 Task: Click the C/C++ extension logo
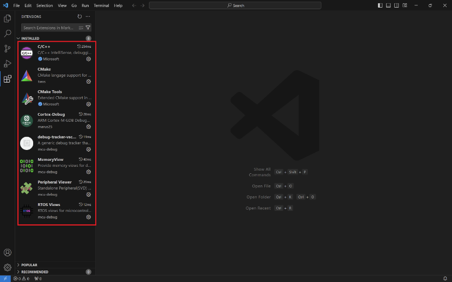coord(27,53)
